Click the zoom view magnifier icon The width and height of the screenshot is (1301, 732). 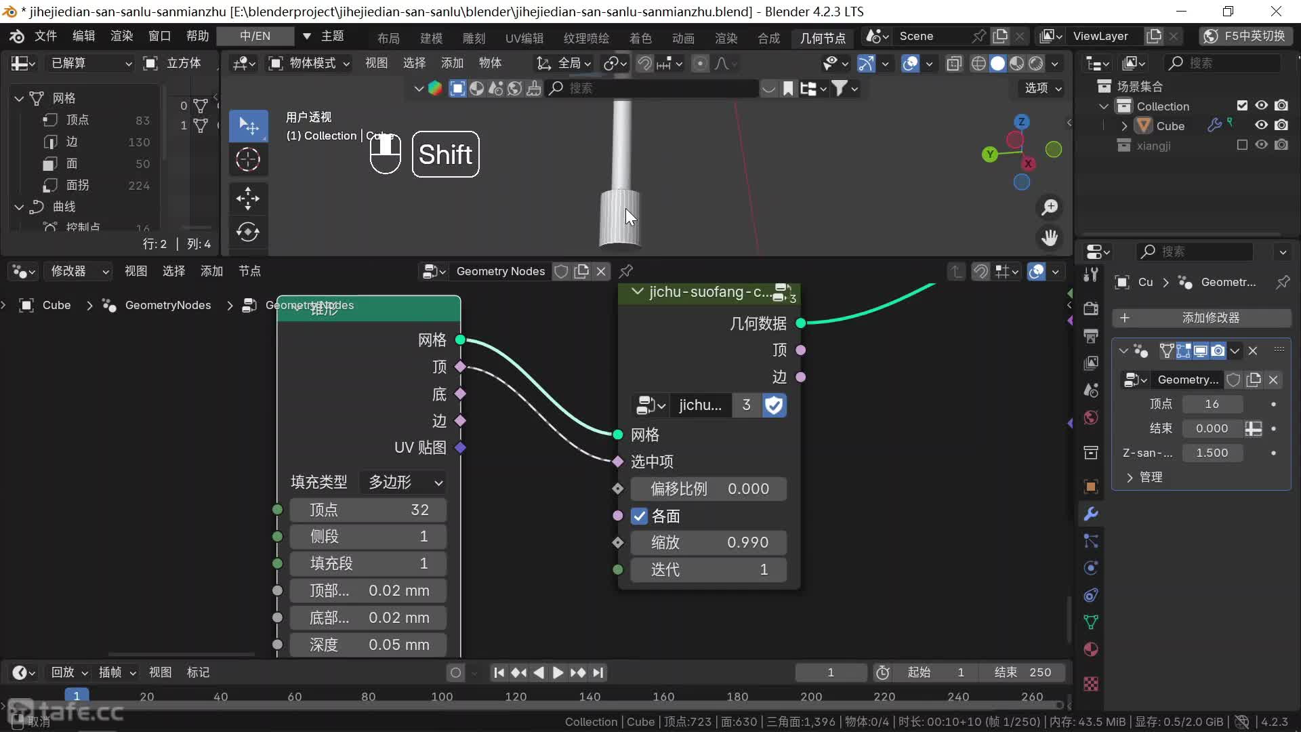click(1050, 207)
